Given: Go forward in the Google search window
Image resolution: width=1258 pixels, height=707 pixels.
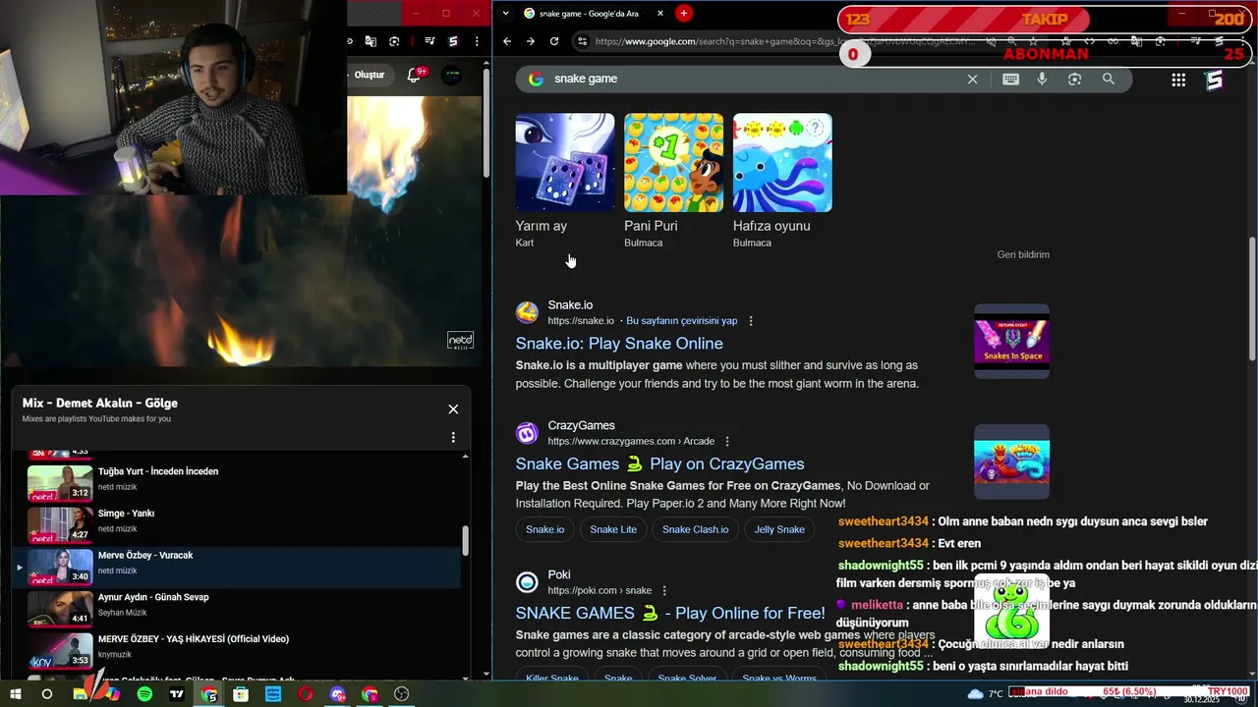Looking at the screenshot, I should [x=531, y=41].
